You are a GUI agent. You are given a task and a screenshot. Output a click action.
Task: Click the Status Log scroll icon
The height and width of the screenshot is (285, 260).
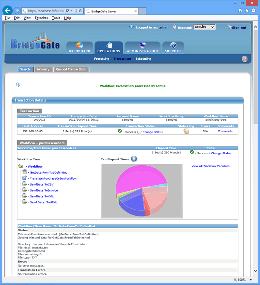186,131
